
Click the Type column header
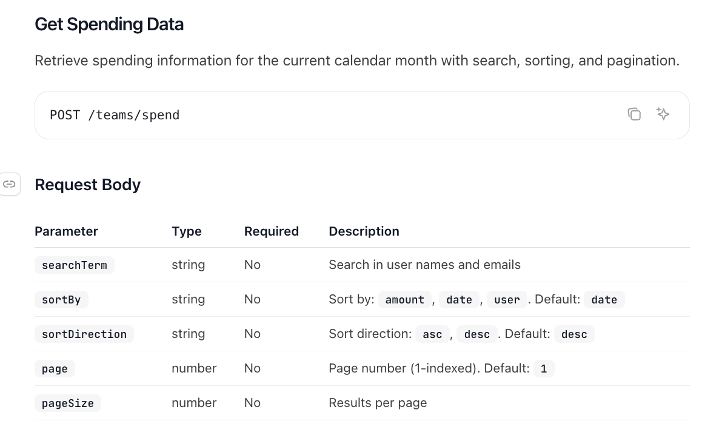click(x=187, y=231)
